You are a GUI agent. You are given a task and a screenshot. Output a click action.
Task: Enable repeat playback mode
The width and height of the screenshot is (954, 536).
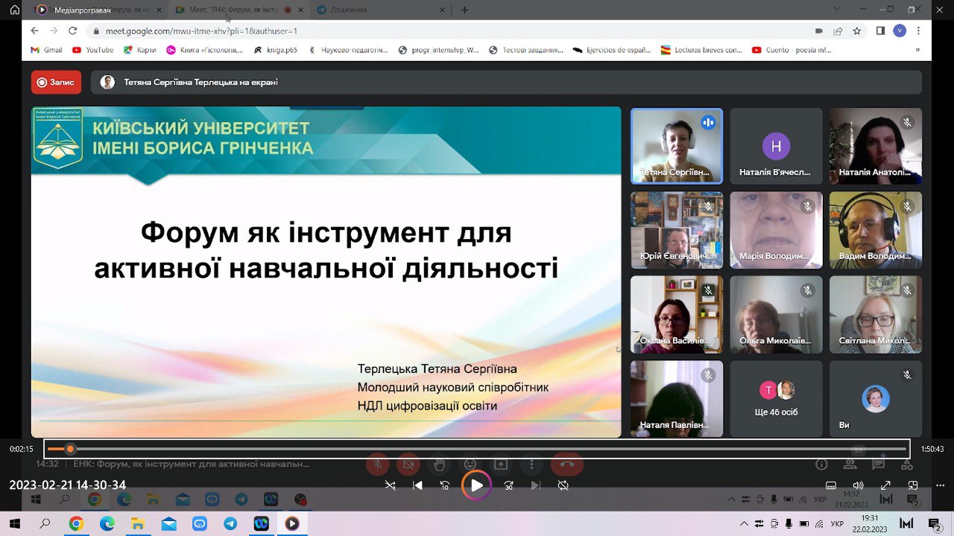coord(563,485)
